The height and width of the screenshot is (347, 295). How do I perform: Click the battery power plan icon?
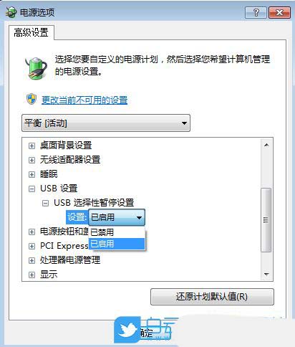(x=36, y=67)
